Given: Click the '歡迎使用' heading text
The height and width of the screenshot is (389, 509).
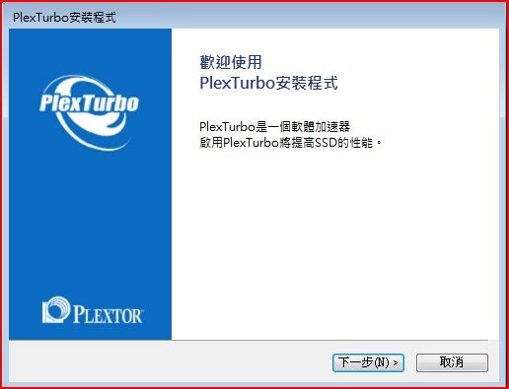Looking at the screenshot, I should pos(231,62).
